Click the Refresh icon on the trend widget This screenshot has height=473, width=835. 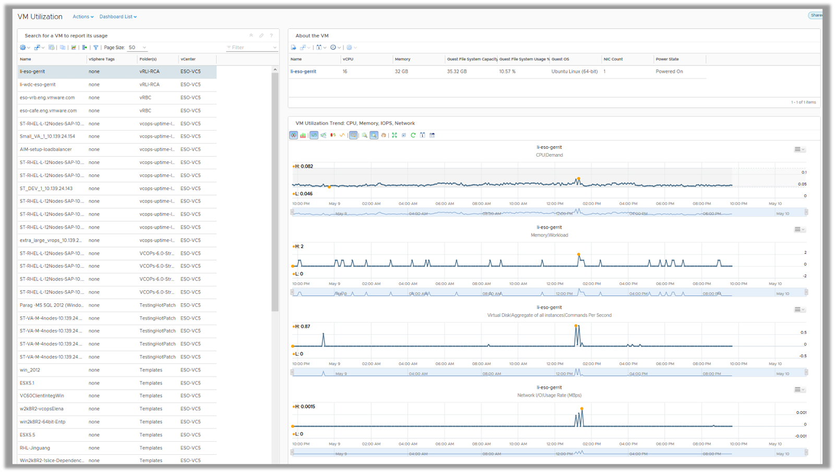pos(413,135)
